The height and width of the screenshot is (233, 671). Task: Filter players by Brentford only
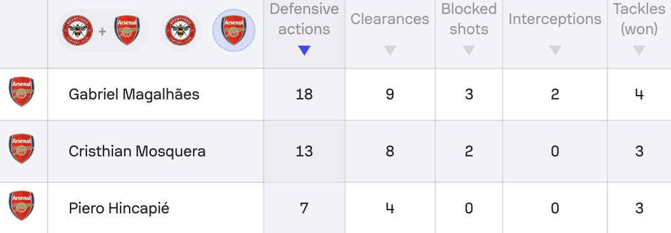click(180, 31)
